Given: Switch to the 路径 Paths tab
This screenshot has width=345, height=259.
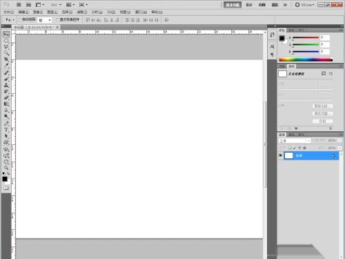Looking at the screenshot, I should (301, 135).
